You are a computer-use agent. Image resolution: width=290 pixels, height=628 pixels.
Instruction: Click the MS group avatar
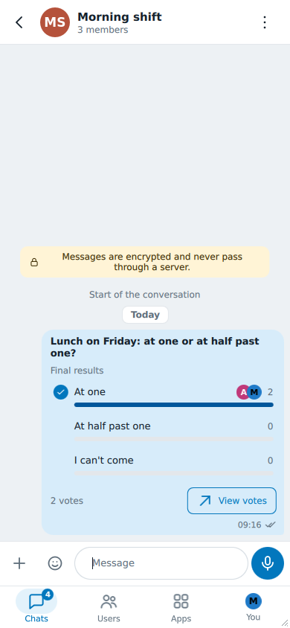55,22
